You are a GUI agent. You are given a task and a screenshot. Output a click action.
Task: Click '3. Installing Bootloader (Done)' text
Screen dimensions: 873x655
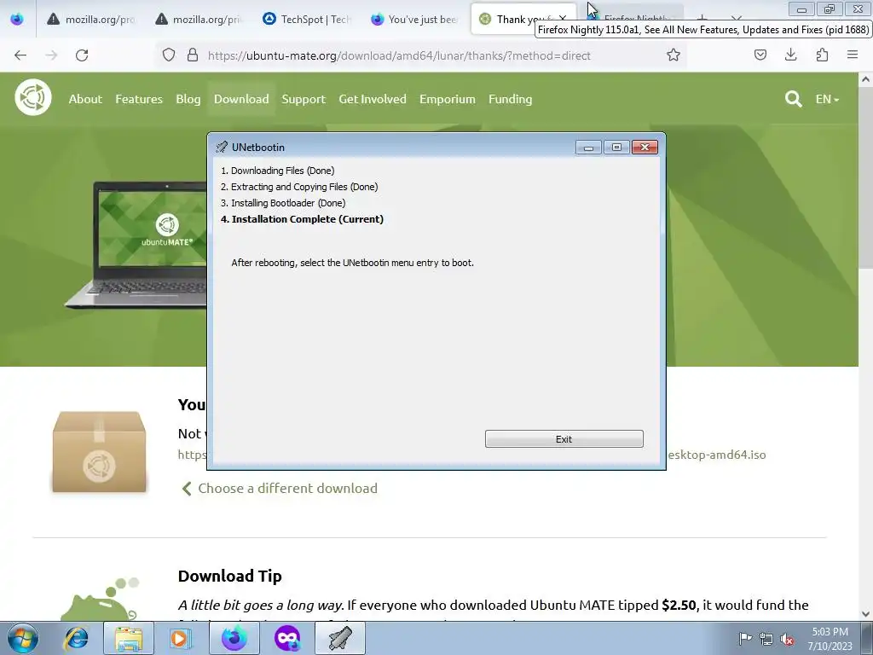[x=283, y=203]
